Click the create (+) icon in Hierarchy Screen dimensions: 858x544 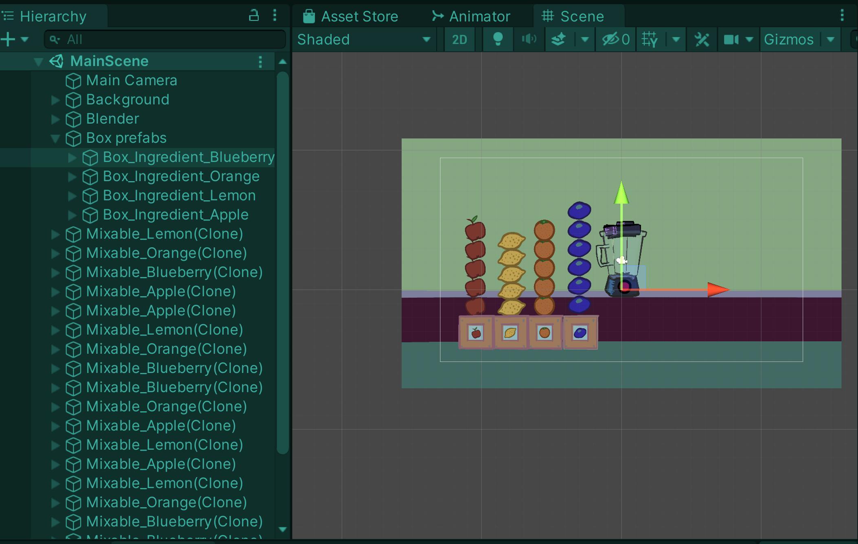tap(7, 39)
